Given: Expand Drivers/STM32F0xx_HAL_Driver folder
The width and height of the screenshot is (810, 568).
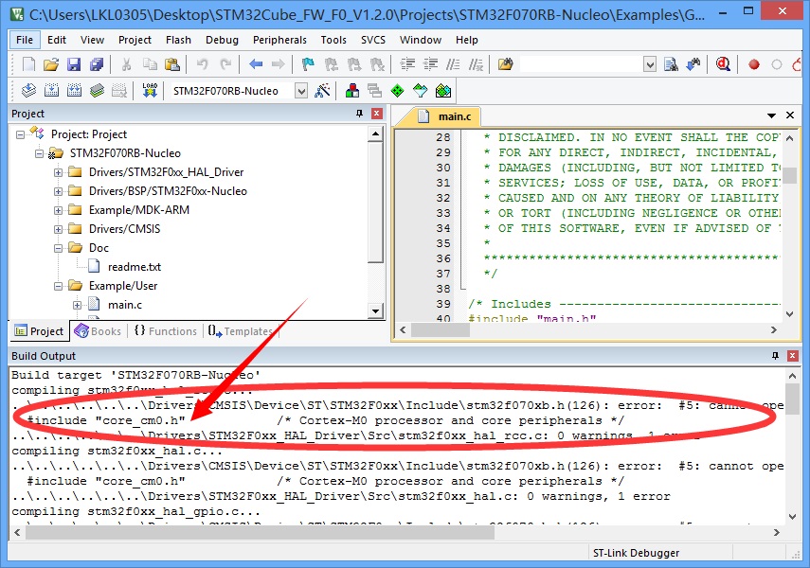Looking at the screenshot, I should tap(59, 172).
